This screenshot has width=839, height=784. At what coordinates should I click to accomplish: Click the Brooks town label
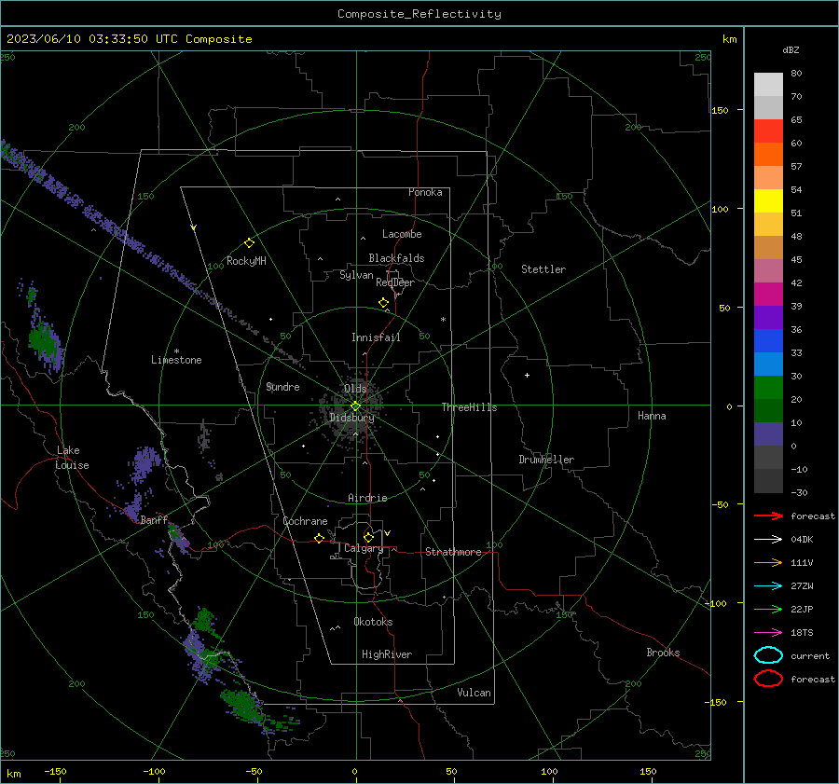(663, 653)
